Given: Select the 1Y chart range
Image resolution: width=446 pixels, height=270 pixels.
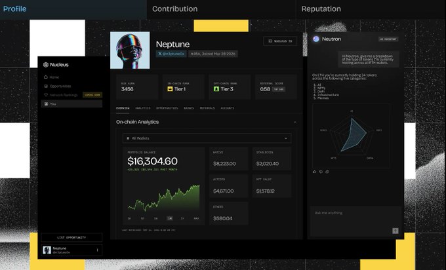Looking at the screenshot, I should click(182, 218).
